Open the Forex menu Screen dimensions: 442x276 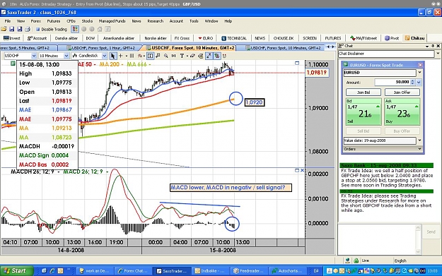pos(36,21)
